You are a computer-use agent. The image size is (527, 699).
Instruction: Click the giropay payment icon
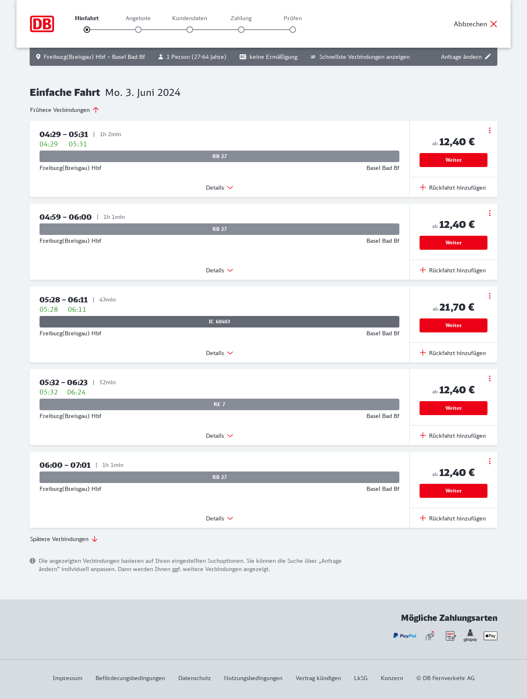pyautogui.click(x=470, y=636)
